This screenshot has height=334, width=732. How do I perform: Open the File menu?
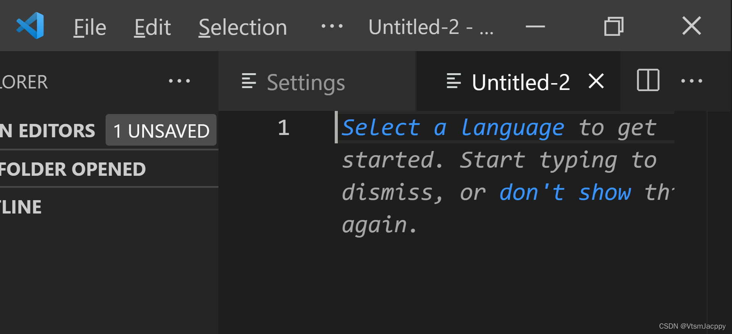pos(90,27)
